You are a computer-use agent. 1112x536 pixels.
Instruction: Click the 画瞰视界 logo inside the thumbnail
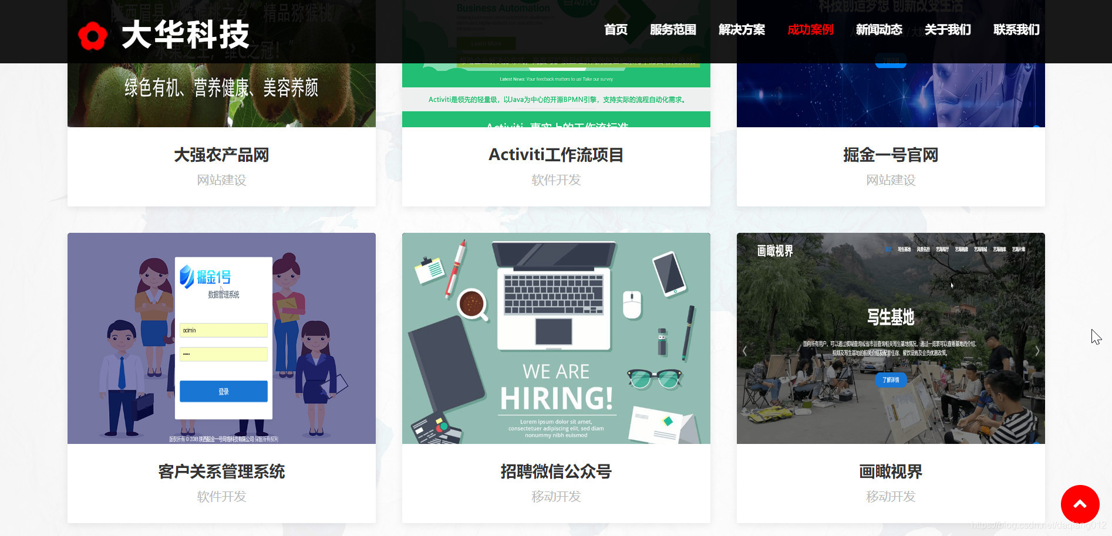click(775, 251)
